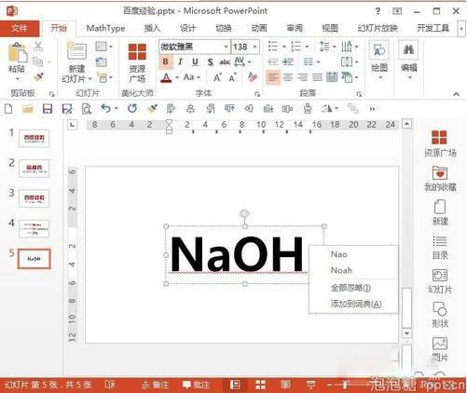
Task: Start slideshow icon in status bar
Action: [x=310, y=385]
